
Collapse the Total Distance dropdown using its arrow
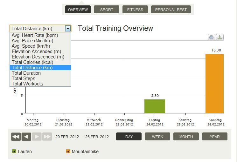pyautogui.click(x=68, y=28)
